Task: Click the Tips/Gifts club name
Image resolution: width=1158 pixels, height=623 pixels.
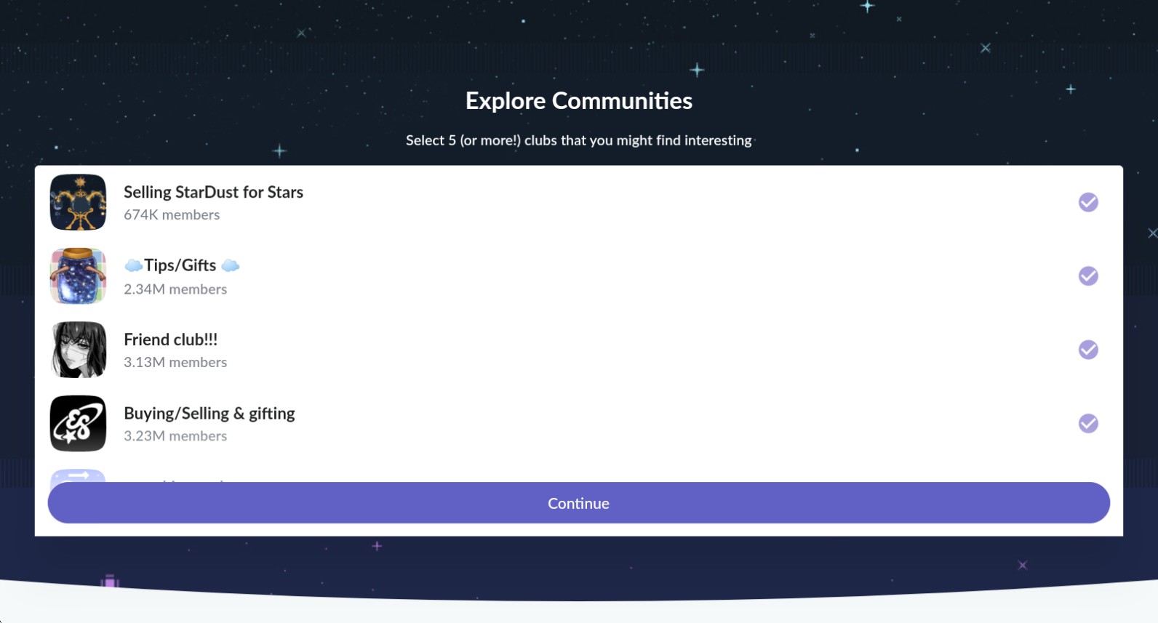Action: 180,265
